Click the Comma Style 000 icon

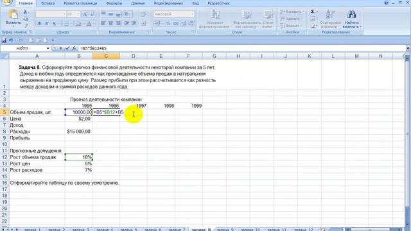tap(175, 24)
